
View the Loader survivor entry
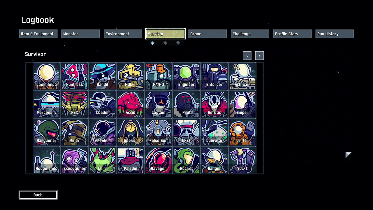tap(103, 104)
